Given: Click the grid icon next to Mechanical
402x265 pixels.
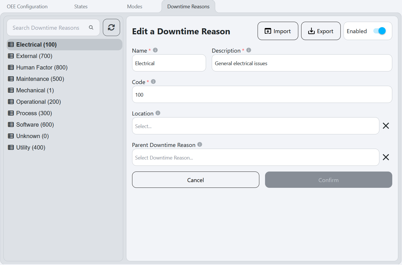Looking at the screenshot, I should 11,90.
